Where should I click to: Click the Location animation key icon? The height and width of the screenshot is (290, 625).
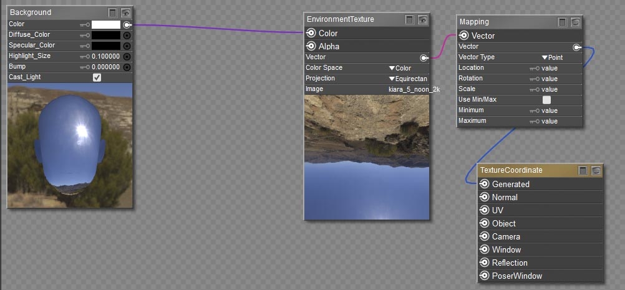[535, 69]
